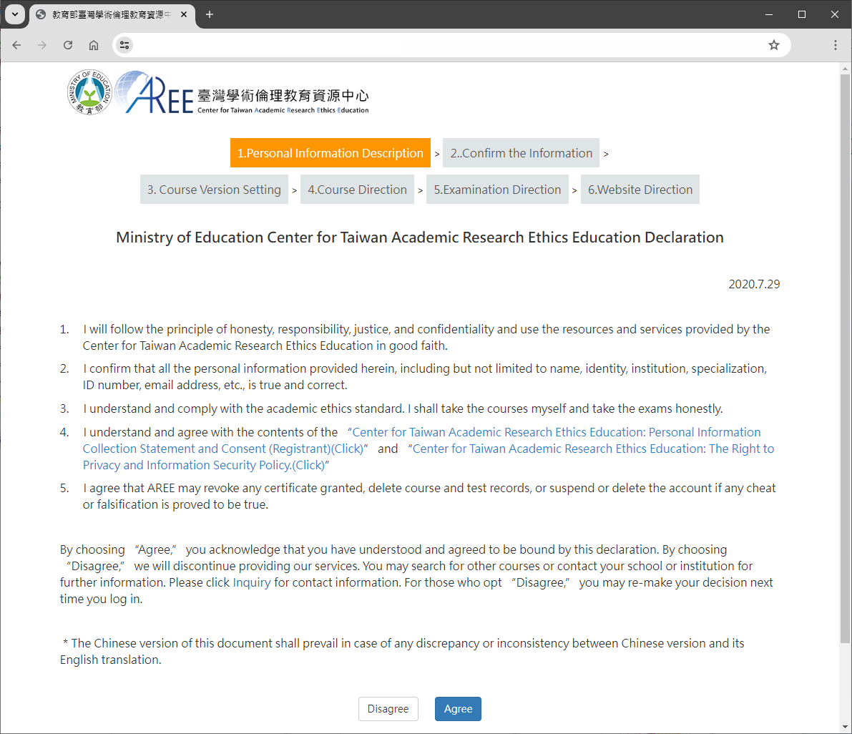The width and height of the screenshot is (852, 734).
Task: Select step 4 Course Direction
Action: point(357,190)
